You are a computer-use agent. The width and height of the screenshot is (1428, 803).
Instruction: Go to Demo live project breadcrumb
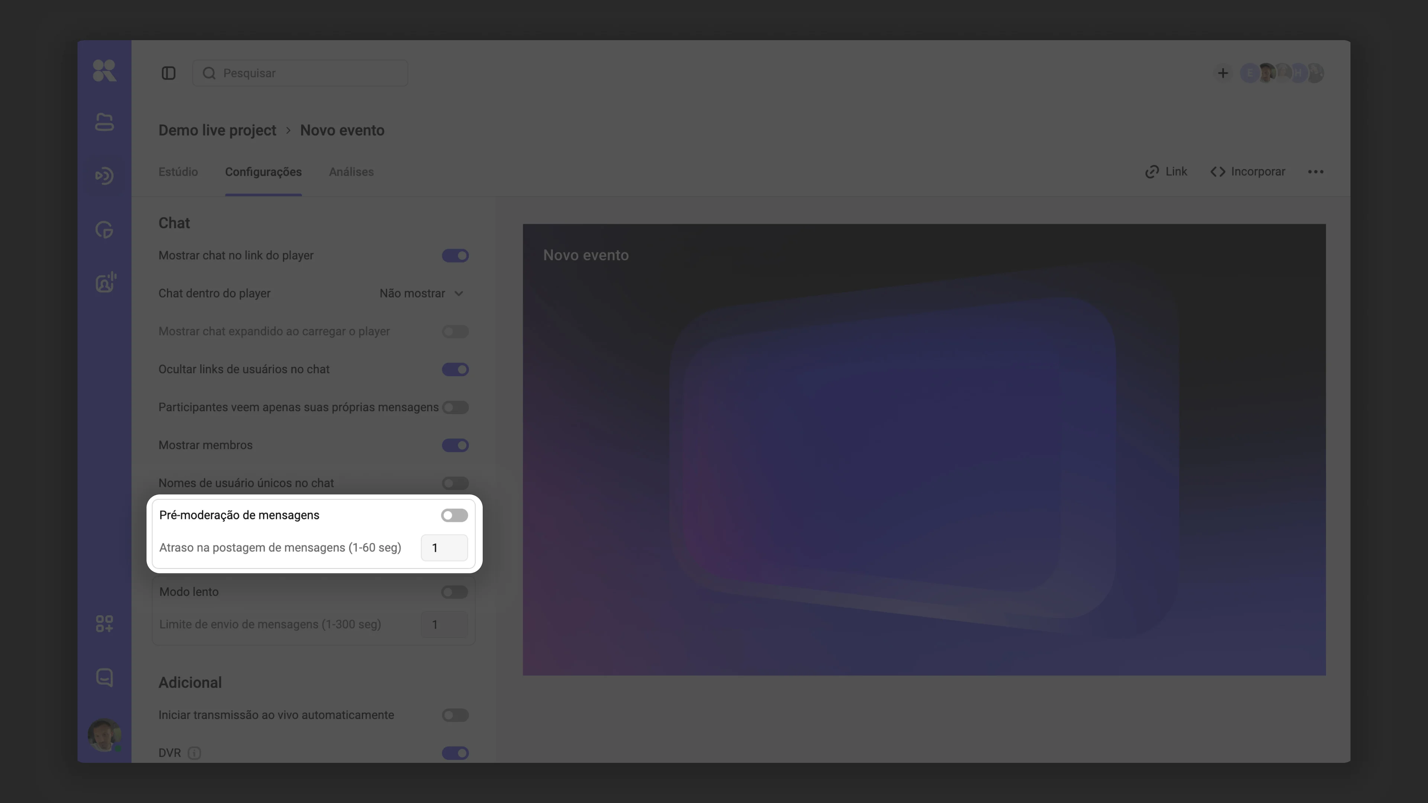[217, 130]
